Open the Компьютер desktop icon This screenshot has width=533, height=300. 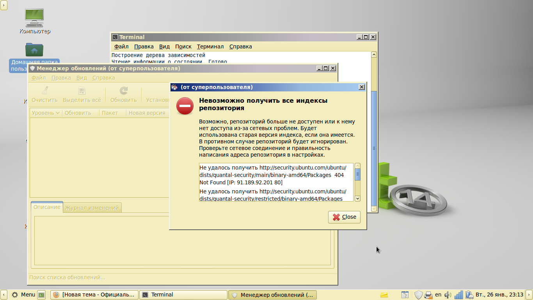[x=34, y=17]
